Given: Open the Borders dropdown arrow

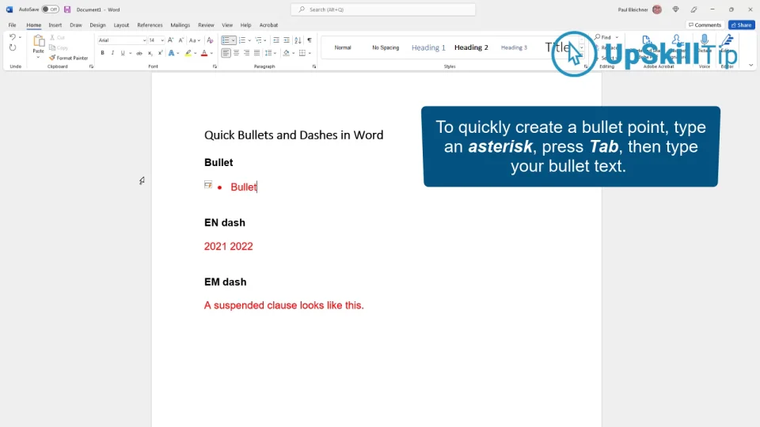Looking at the screenshot, I should [x=310, y=53].
